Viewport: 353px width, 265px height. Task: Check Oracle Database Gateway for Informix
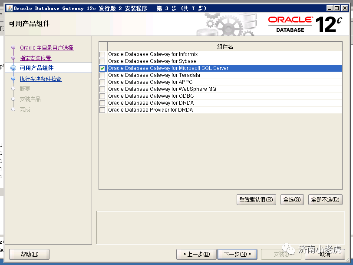point(102,54)
